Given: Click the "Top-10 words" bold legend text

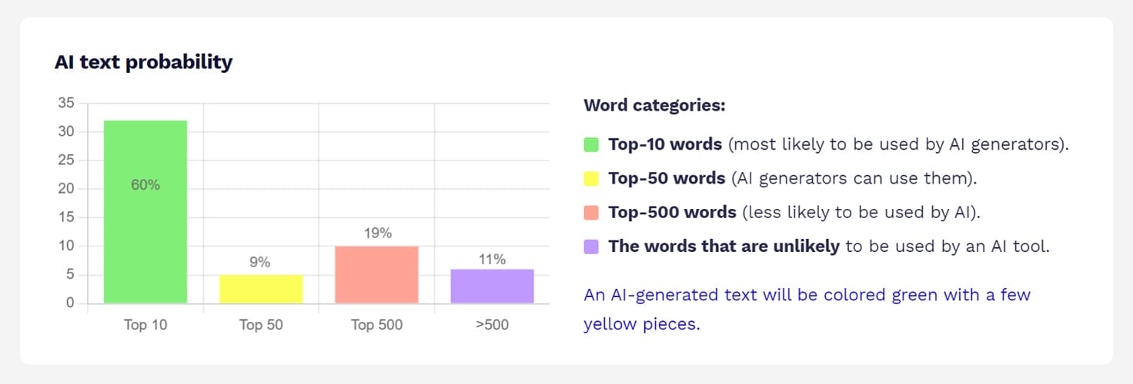Looking at the screenshot, I should pyautogui.click(x=665, y=144).
